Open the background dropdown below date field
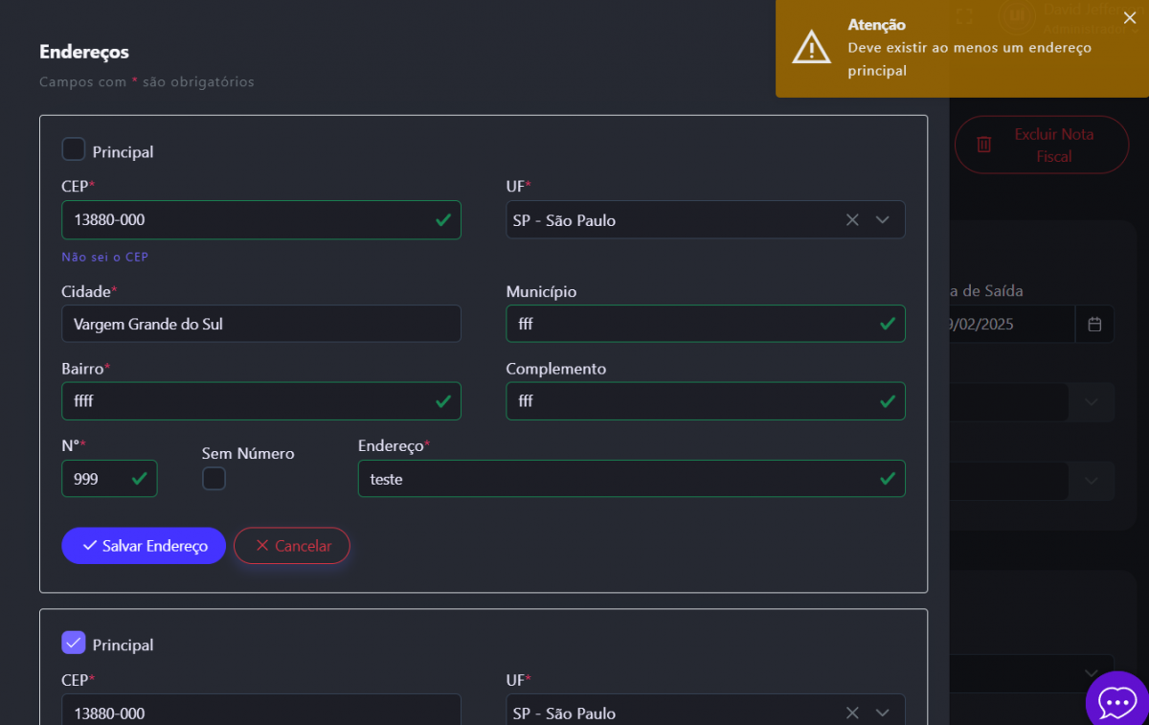This screenshot has height=725, width=1149. click(x=1092, y=402)
